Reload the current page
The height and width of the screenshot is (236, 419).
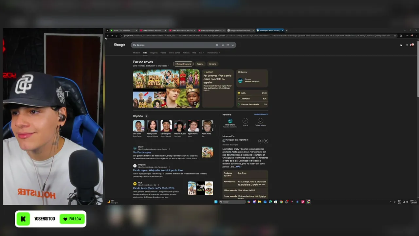(x=117, y=36)
